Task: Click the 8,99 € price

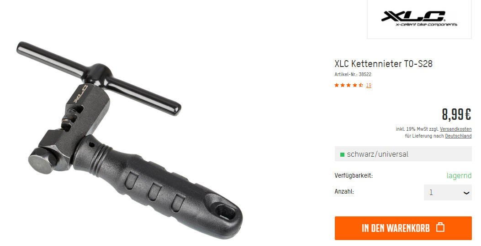Action: tap(456, 114)
